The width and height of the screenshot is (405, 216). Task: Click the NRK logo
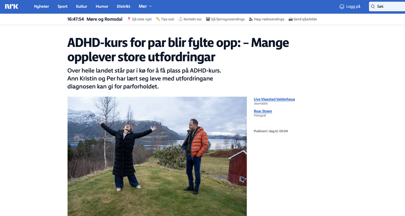click(12, 6)
